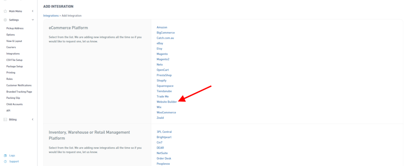Select the Shopify integration

point(161,80)
